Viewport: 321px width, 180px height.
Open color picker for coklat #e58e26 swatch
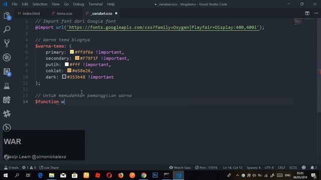pos(69,70)
